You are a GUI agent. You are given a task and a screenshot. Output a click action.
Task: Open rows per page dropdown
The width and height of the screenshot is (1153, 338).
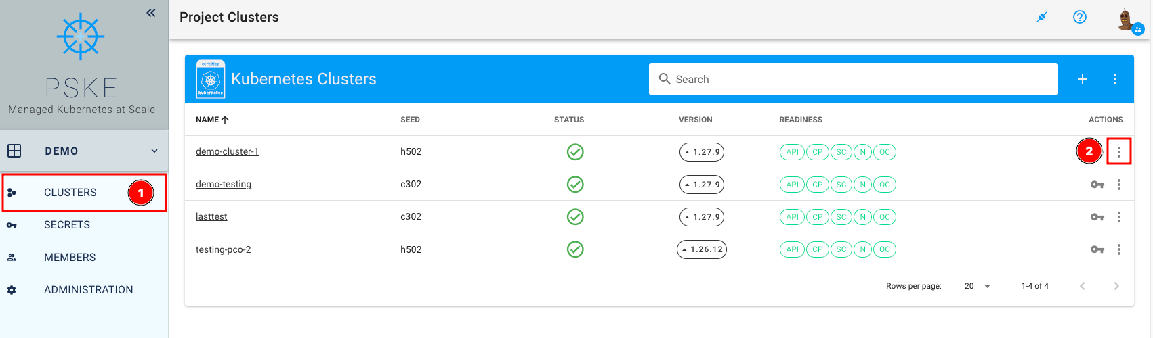coord(980,286)
